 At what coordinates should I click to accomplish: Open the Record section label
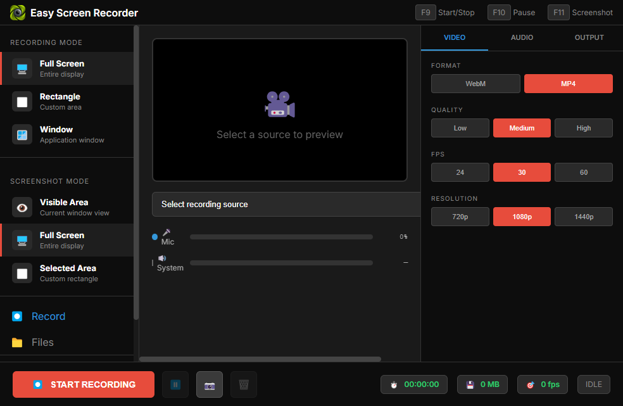tap(49, 317)
